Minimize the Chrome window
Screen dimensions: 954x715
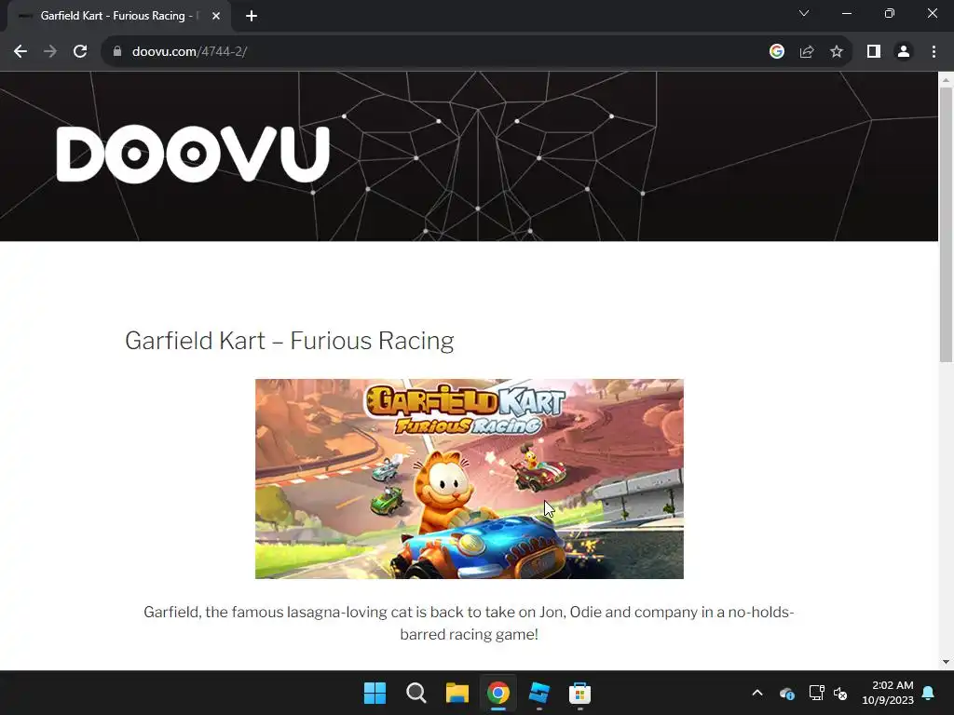[x=846, y=13]
